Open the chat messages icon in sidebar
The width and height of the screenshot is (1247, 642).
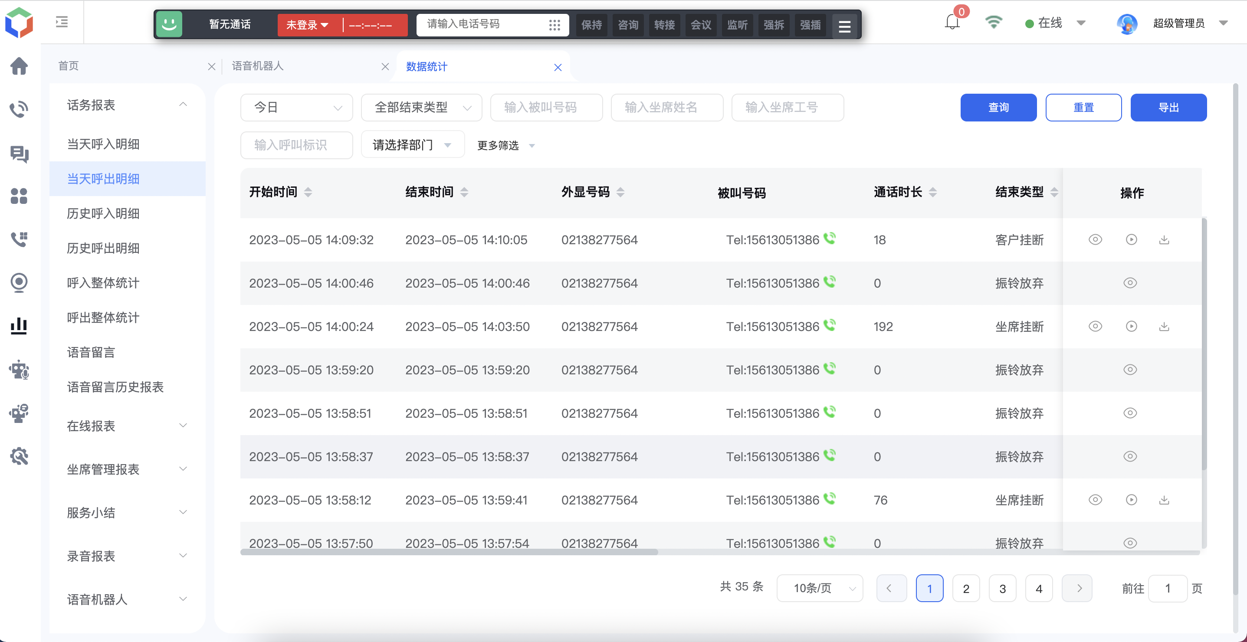(x=19, y=154)
